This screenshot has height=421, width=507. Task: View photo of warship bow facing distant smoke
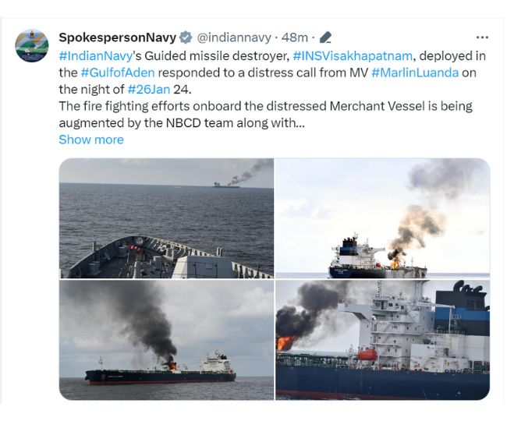[166, 218]
